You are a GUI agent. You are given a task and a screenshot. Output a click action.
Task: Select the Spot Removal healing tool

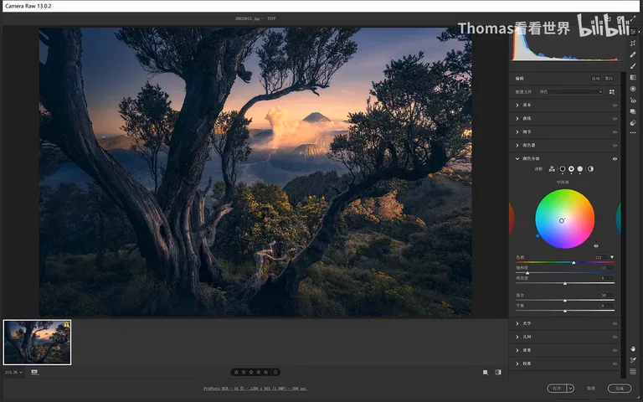pyautogui.click(x=633, y=54)
